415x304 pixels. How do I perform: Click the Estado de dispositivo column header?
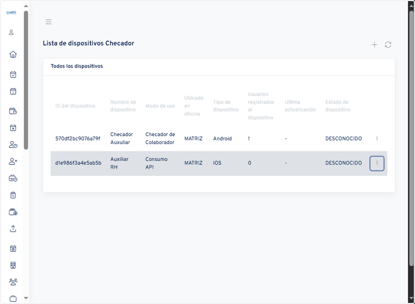pos(338,106)
